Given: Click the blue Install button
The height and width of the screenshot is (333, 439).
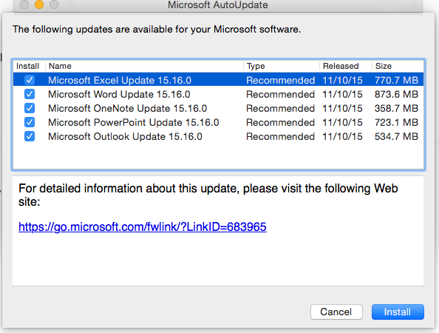Looking at the screenshot, I should click(398, 312).
